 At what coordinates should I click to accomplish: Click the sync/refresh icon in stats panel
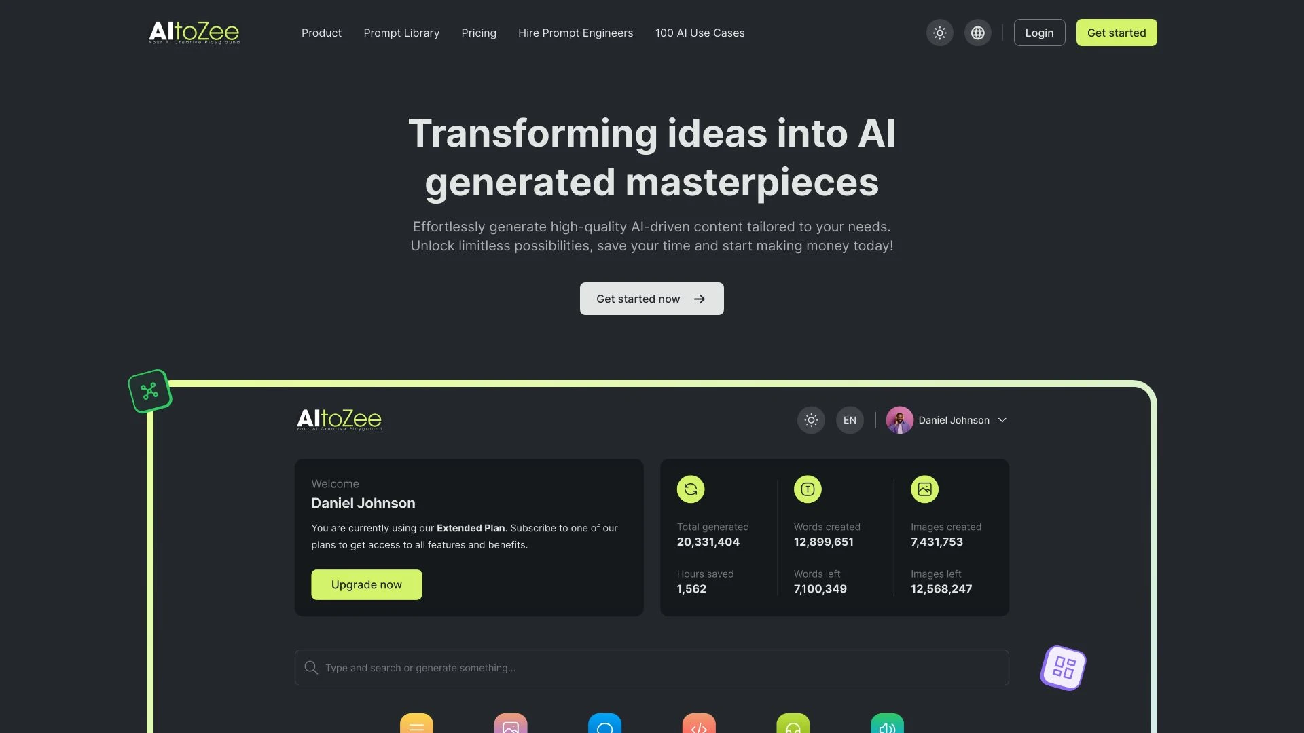pyautogui.click(x=691, y=488)
